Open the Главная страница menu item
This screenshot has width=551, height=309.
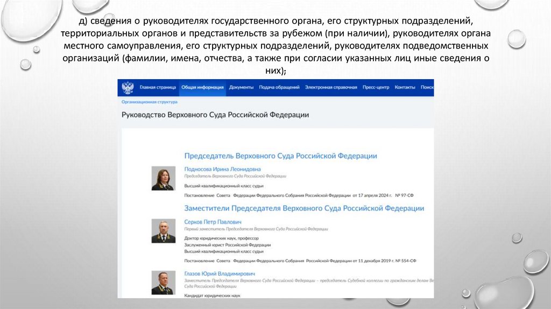click(x=158, y=87)
